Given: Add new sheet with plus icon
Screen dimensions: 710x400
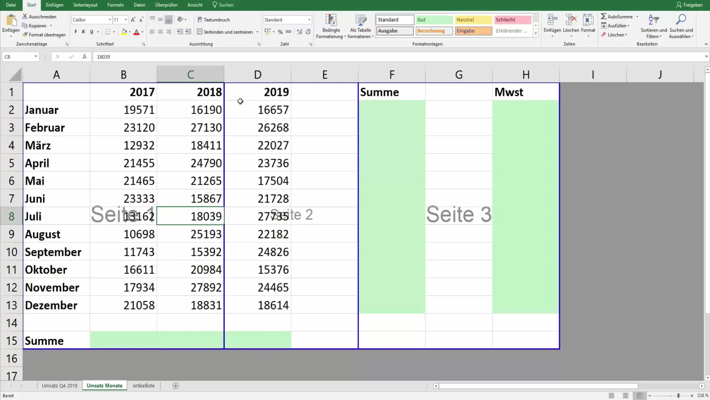Looking at the screenshot, I should point(176,386).
